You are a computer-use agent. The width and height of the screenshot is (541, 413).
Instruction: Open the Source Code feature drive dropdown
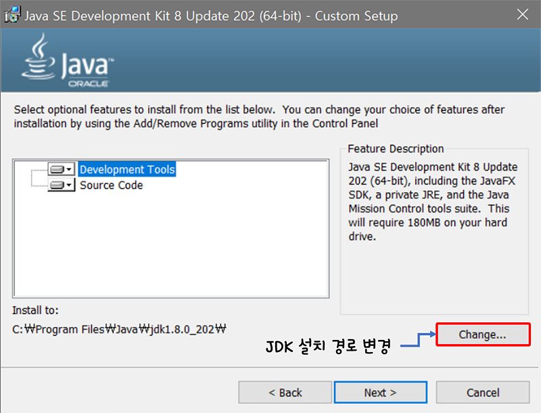[61, 185]
